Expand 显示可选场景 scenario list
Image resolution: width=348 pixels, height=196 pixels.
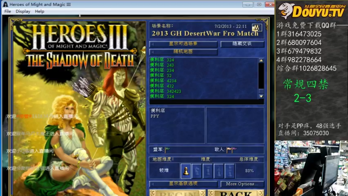183,44
